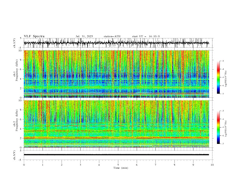Click the date 'Jul. 31, 2025'
239x185 pixels.
click(84, 36)
